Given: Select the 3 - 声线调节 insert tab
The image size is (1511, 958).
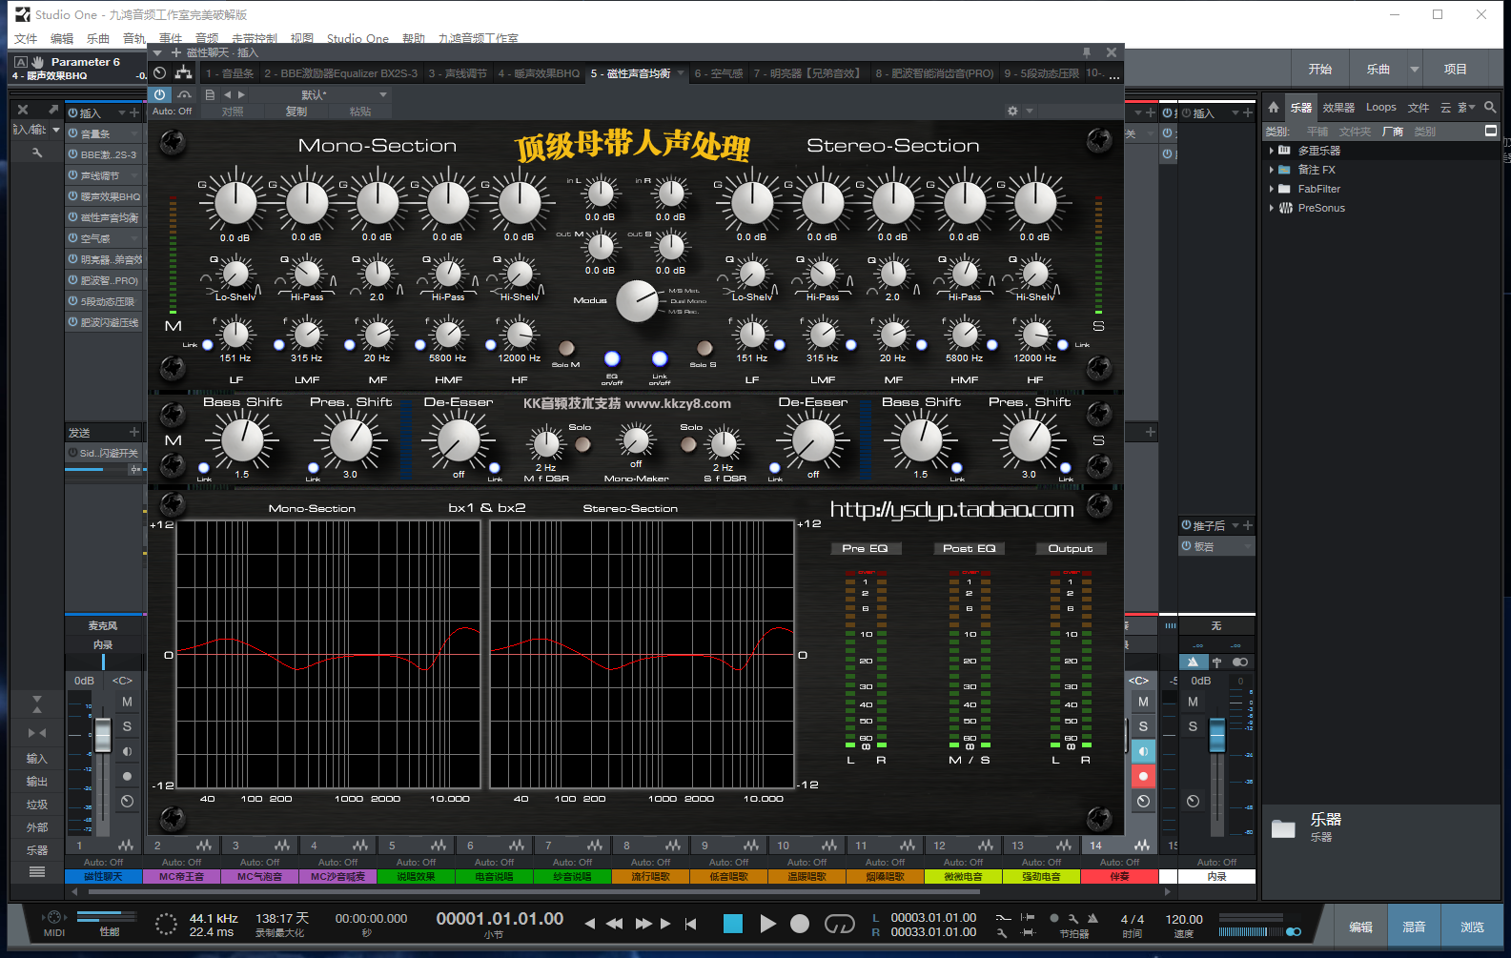Looking at the screenshot, I should [x=458, y=73].
